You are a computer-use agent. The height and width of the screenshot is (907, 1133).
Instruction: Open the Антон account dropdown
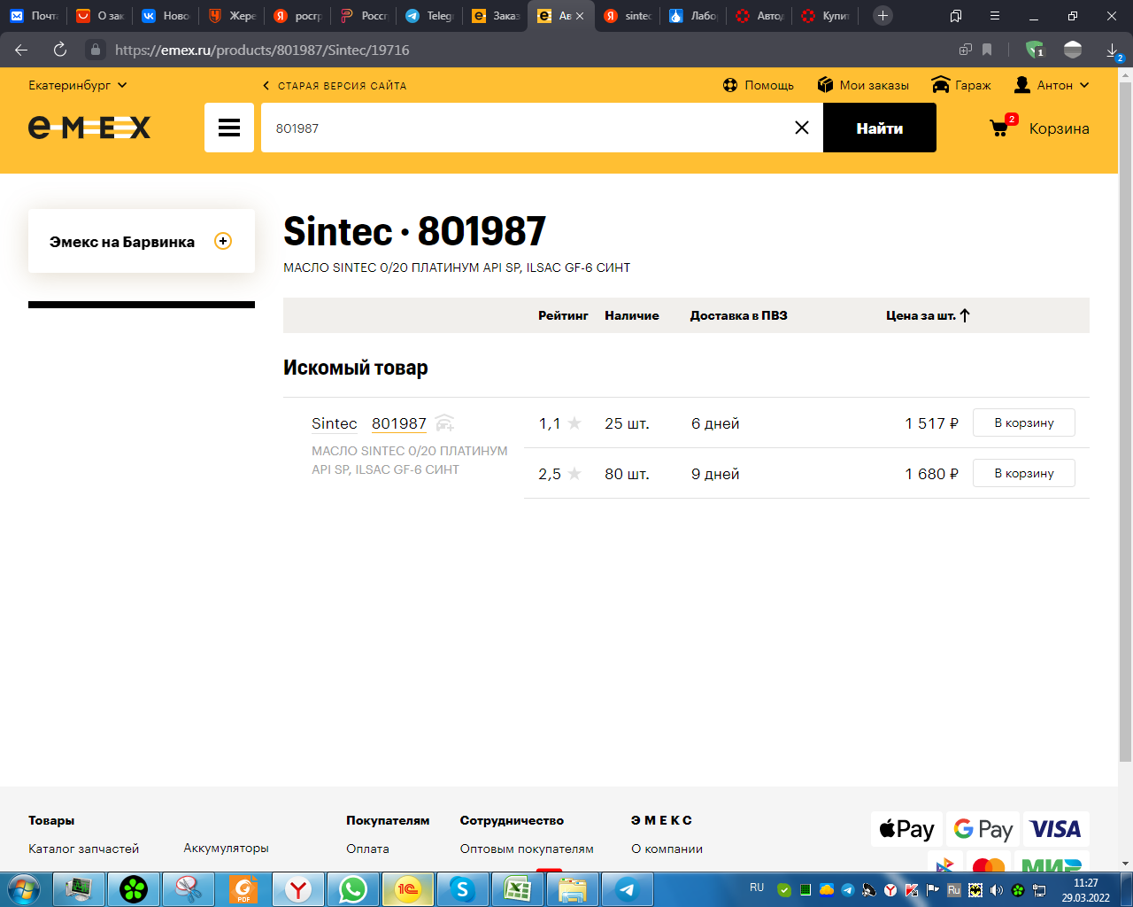click(x=1052, y=85)
